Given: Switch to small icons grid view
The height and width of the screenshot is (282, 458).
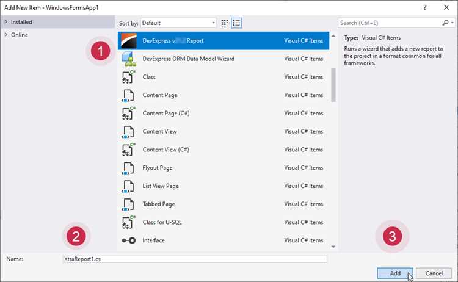Looking at the screenshot, I should [x=224, y=23].
